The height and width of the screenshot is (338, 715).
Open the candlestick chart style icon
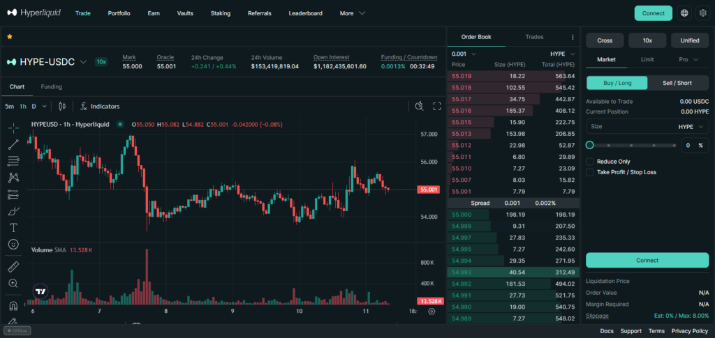coord(62,106)
